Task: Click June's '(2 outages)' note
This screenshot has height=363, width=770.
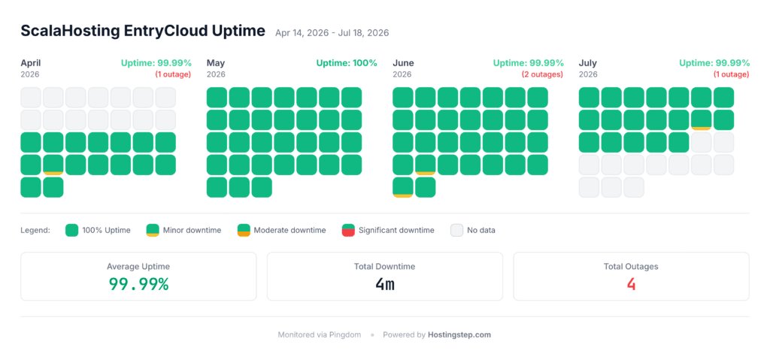Action: coord(543,74)
